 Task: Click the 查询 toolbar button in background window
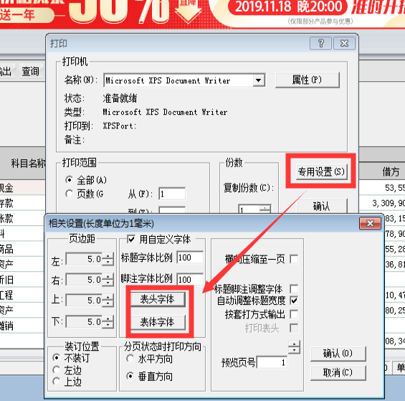31,71
